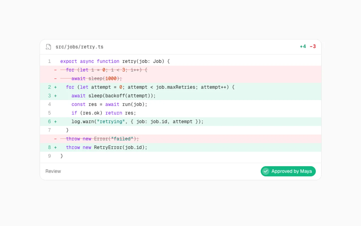Screen dimensions: 361x226
Task: Click added log.warn("retrying") line
Action: coord(180,122)
